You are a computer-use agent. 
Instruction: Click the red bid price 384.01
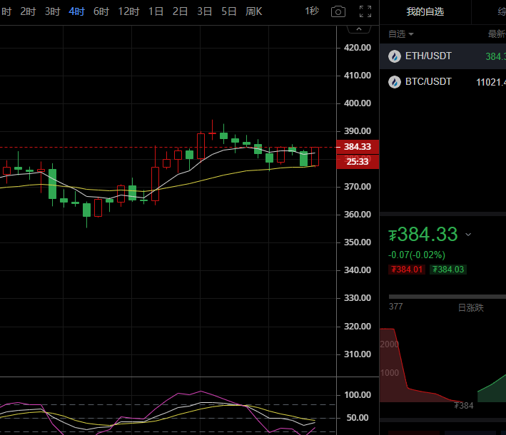pyautogui.click(x=406, y=270)
